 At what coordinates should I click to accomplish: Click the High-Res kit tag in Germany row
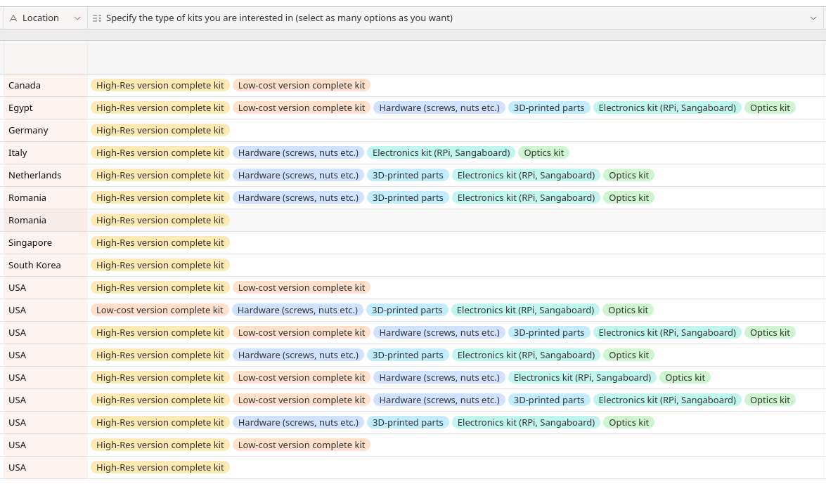160,131
